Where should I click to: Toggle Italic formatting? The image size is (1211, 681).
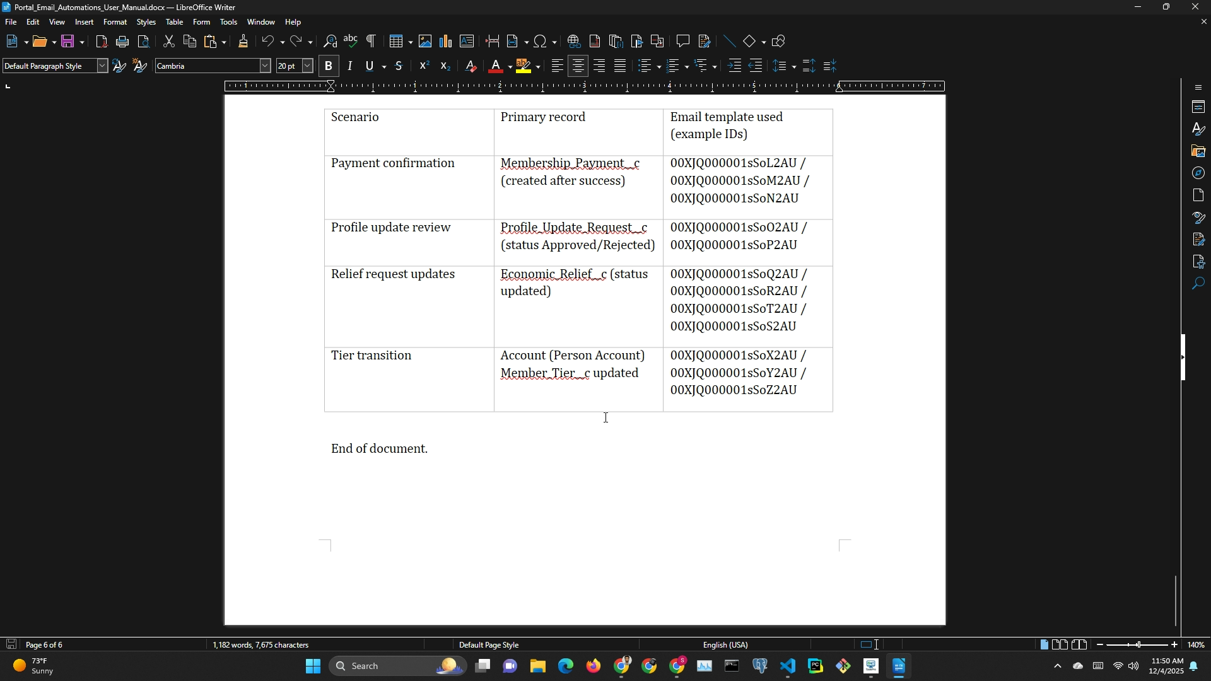350,66
